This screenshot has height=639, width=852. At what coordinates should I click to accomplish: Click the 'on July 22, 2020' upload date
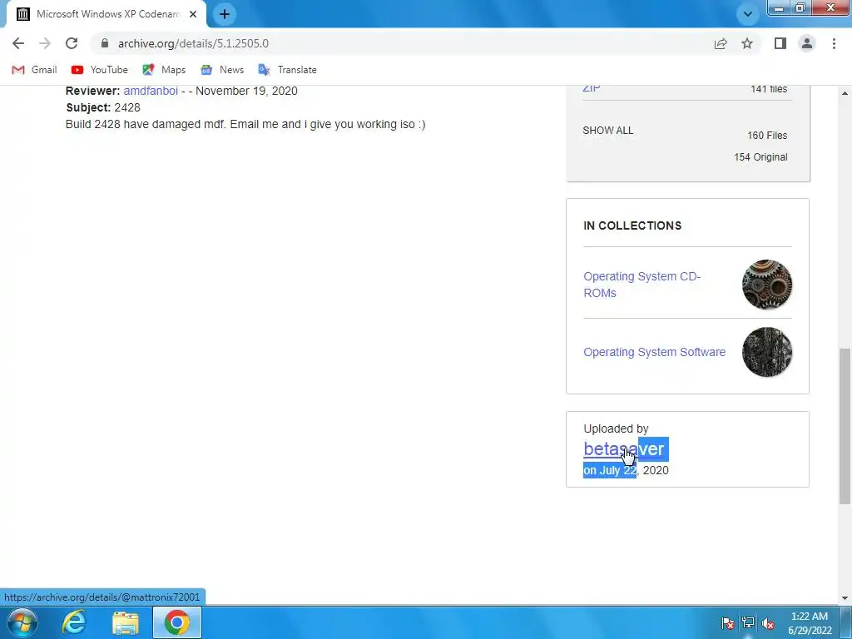(x=626, y=471)
